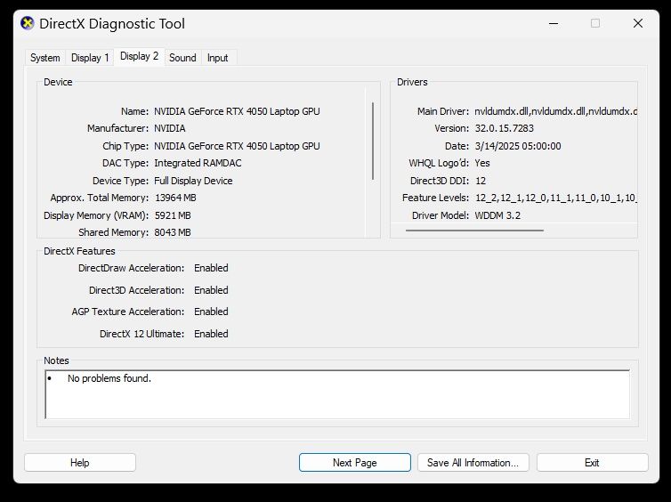Close the DirectX Diagnostic Tool window

point(637,23)
